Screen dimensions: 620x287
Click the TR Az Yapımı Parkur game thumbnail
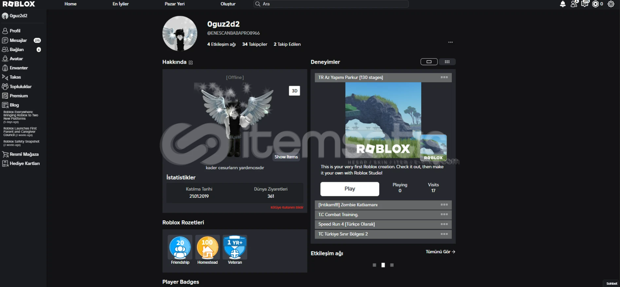tap(383, 120)
